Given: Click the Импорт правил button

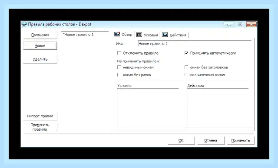Looking at the screenshot, I should [x=40, y=116].
